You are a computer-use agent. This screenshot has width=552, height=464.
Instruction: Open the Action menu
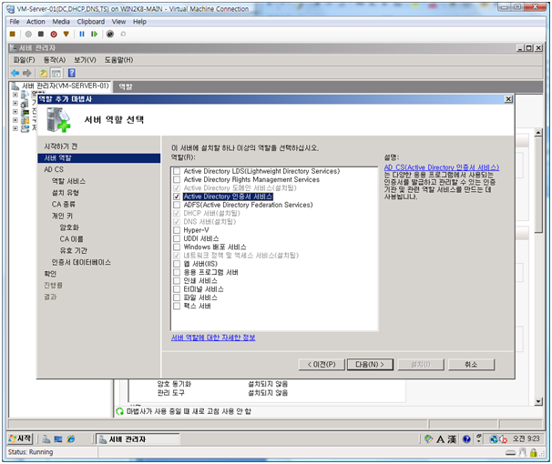coord(36,22)
